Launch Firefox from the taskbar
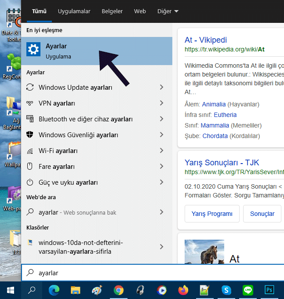This screenshot has width=284, height=299. (x=183, y=290)
